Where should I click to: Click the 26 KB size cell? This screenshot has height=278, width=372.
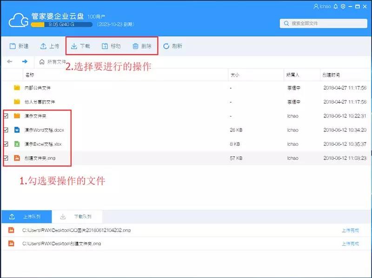click(236, 130)
